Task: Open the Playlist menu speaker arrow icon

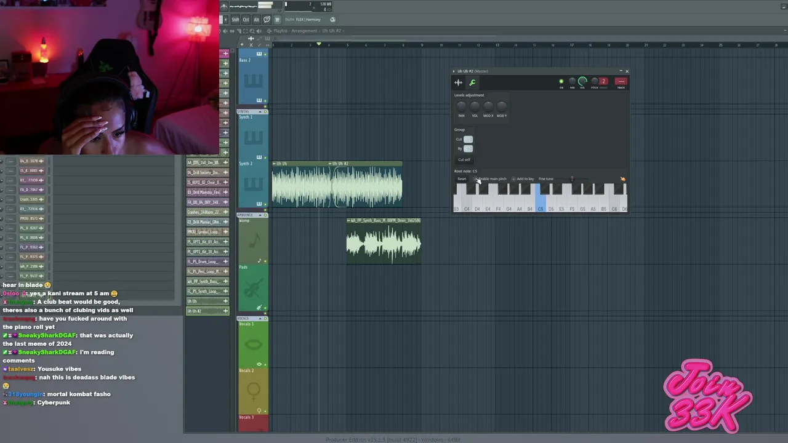Action: tap(269, 31)
